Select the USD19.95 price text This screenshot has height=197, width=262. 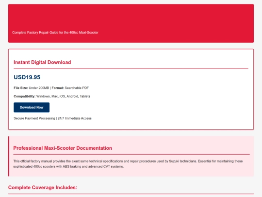[x=27, y=77]
